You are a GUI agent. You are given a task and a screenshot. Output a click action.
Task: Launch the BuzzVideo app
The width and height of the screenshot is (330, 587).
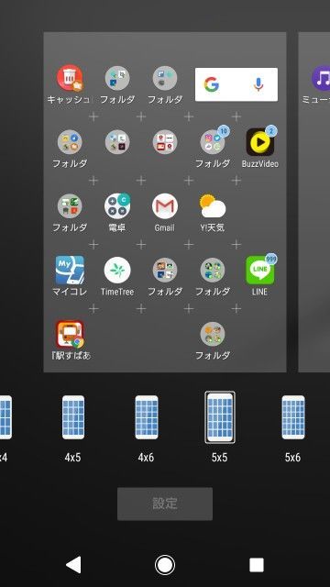pyautogui.click(x=260, y=142)
